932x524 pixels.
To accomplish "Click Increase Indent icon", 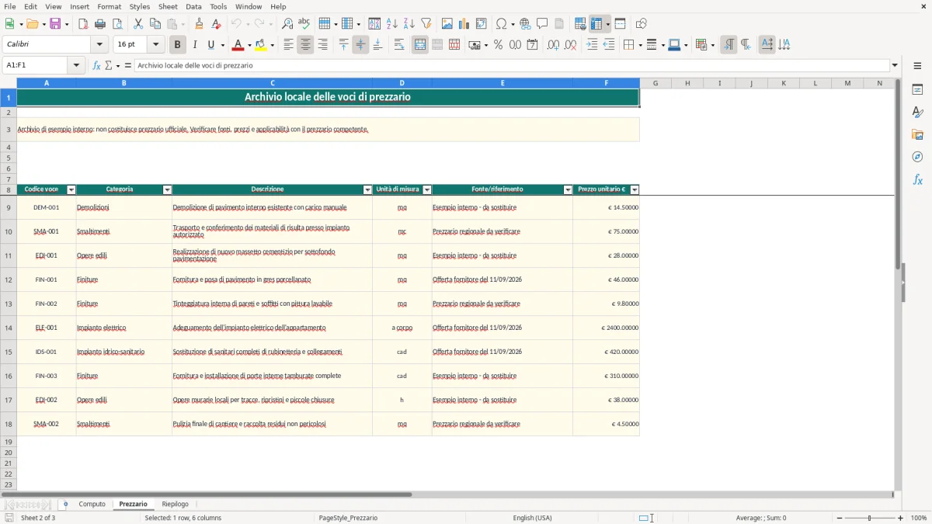I will click(x=592, y=45).
